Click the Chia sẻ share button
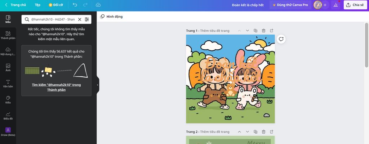This screenshot has height=144, width=369. pos(355,5)
